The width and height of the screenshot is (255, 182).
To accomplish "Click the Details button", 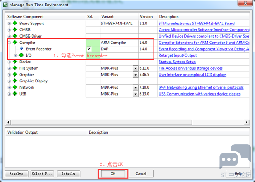I will pos(68,174).
